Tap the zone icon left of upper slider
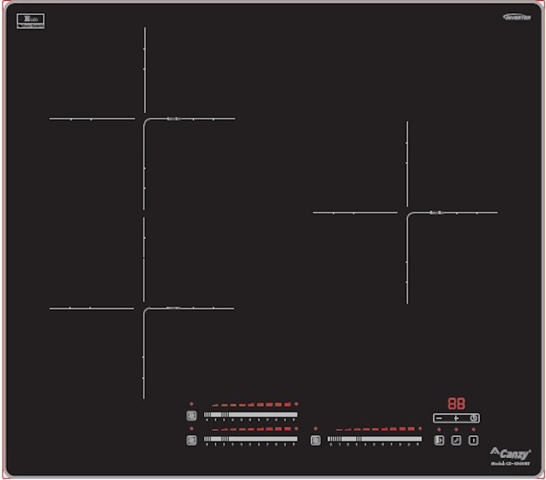 [191, 415]
